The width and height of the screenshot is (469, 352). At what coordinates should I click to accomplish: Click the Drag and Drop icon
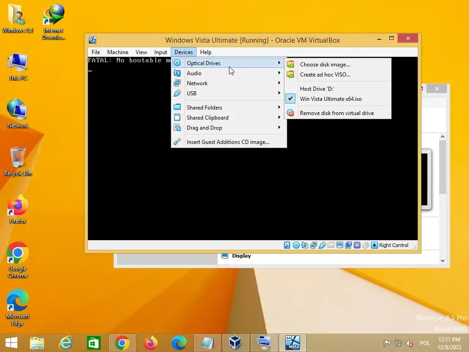177,127
